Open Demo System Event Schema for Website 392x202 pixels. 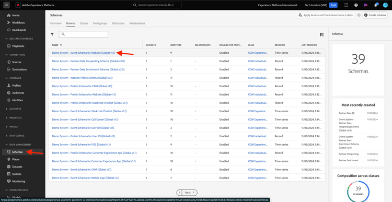(84, 53)
